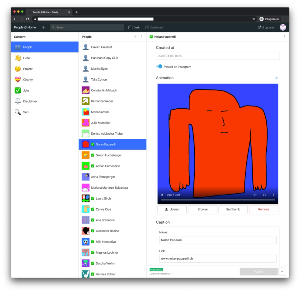Reload the page in the browser
Viewport: 300px width, 292px height.
[27, 19]
